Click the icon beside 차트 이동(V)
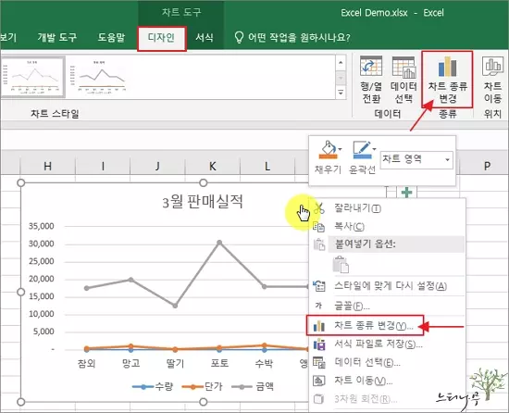Viewport: 509px width, 413px height. [318, 381]
